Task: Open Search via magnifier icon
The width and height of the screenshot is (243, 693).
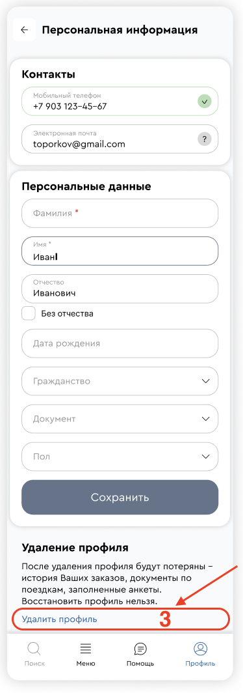Action: pos(34,649)
